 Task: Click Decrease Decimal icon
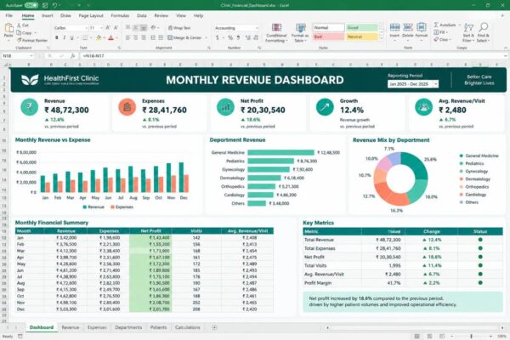(256, 37)
